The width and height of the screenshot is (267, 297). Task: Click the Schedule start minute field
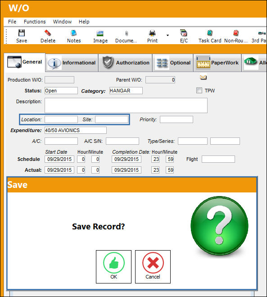click(x=95, y=159)
